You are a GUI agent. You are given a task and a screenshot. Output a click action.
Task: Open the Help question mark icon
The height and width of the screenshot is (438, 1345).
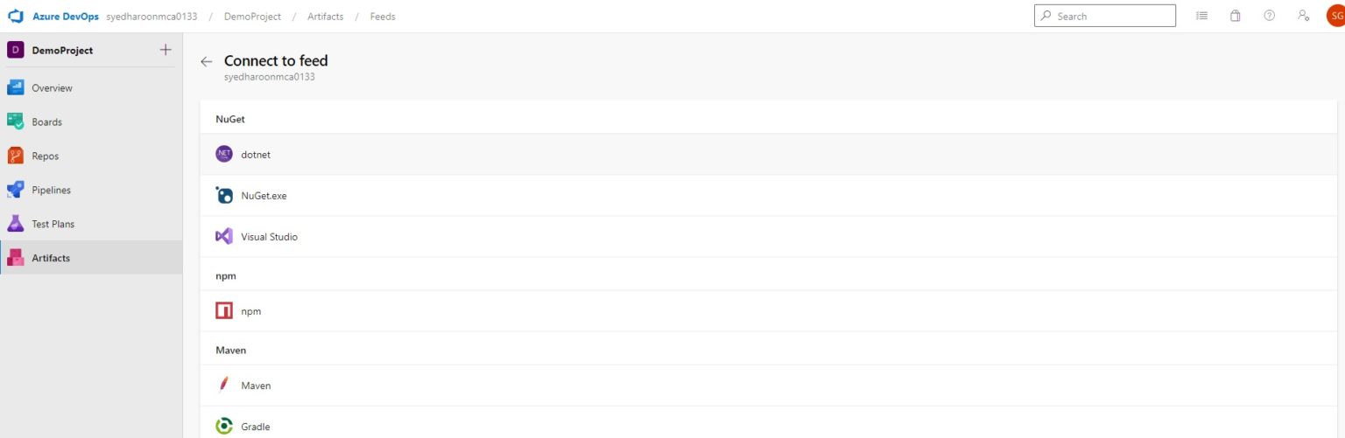1269,16
